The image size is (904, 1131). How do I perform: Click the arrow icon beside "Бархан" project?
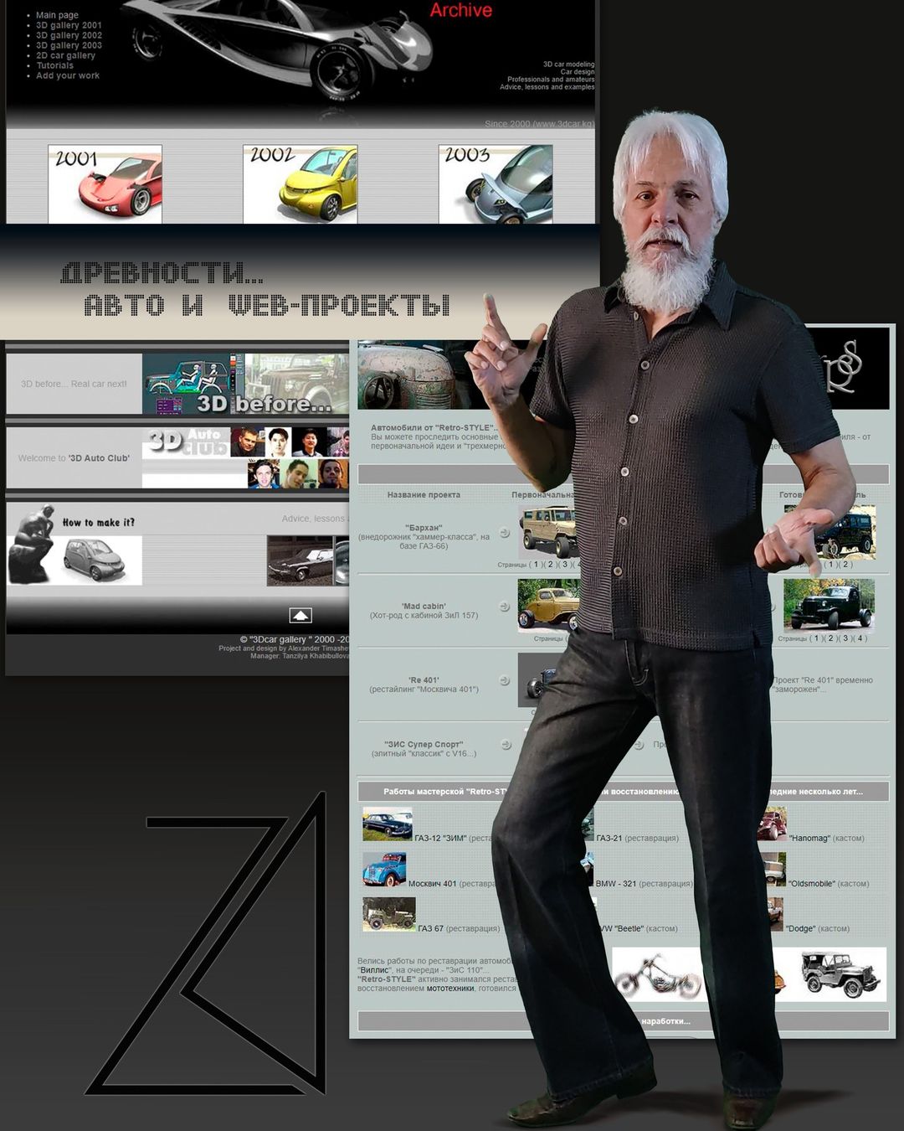click(505, 533)
